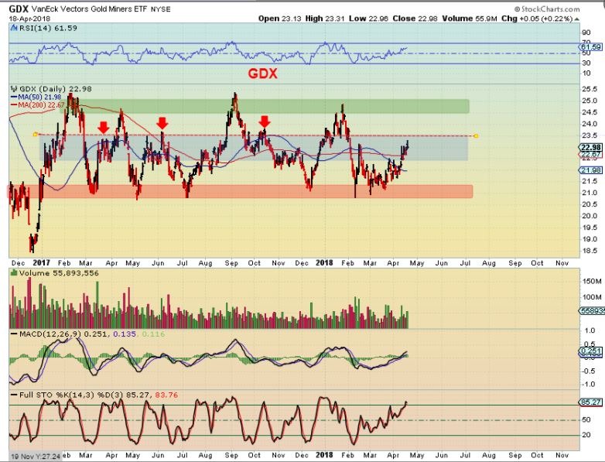Click right yellow handle of dashed red line

[476, 136]
